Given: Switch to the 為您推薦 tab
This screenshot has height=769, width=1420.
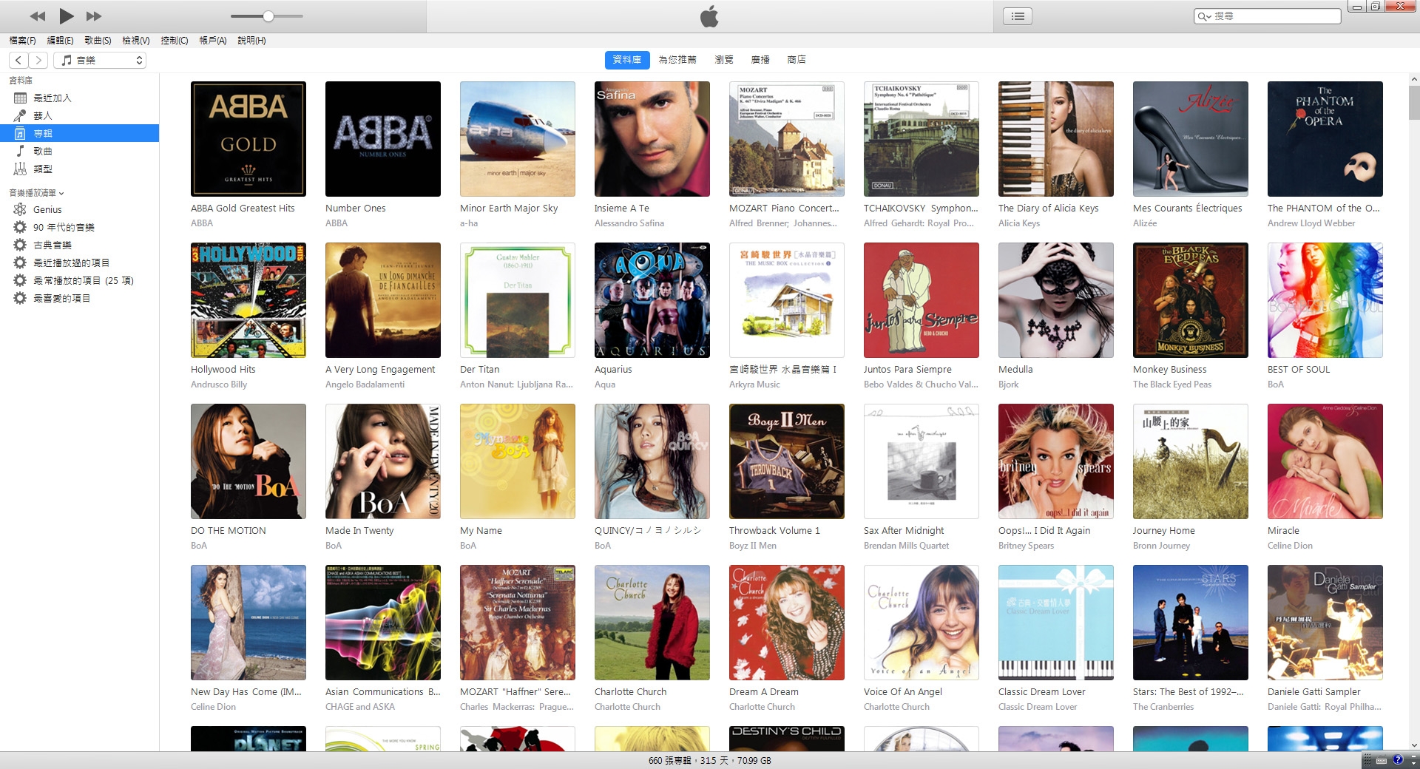Looking at the screenshot, I should [677, 60].
